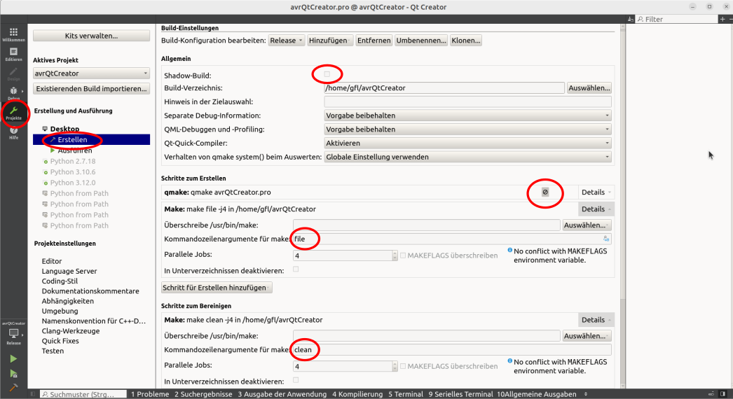Open the Hilfe mode

(x=13, y=133)
